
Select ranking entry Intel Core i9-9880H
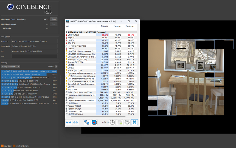coord(29,81)
